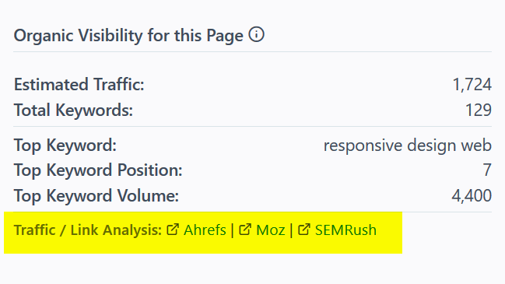Click the 4,400 keyword volume value

point(472,196)
